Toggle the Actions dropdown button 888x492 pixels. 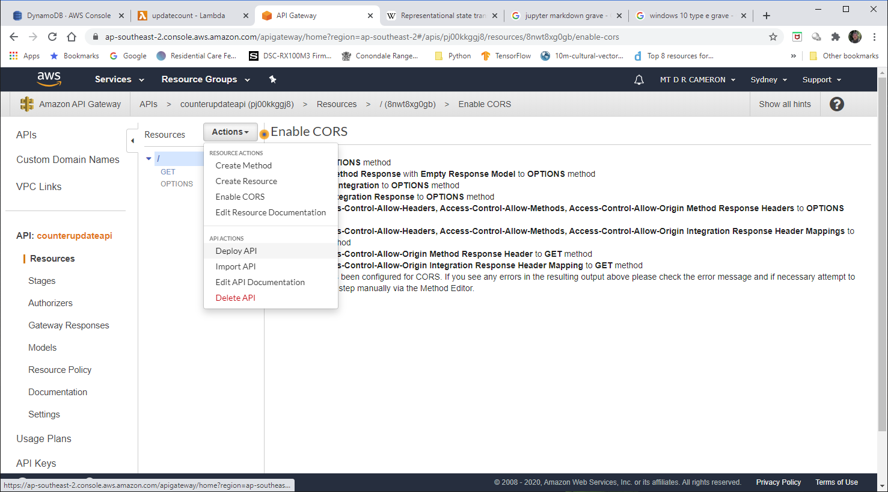point(230,132)
